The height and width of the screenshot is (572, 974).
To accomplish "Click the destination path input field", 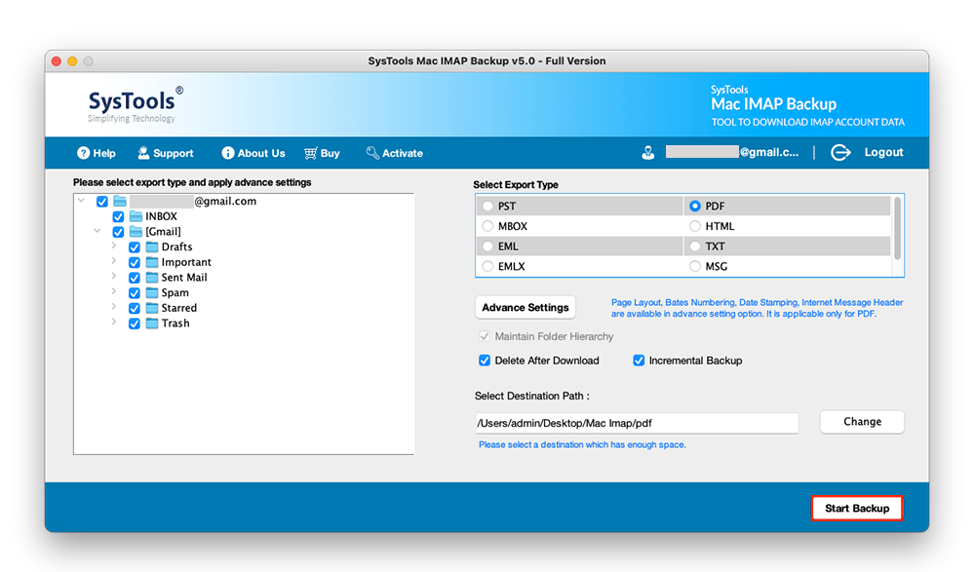I will pos(637,423).
